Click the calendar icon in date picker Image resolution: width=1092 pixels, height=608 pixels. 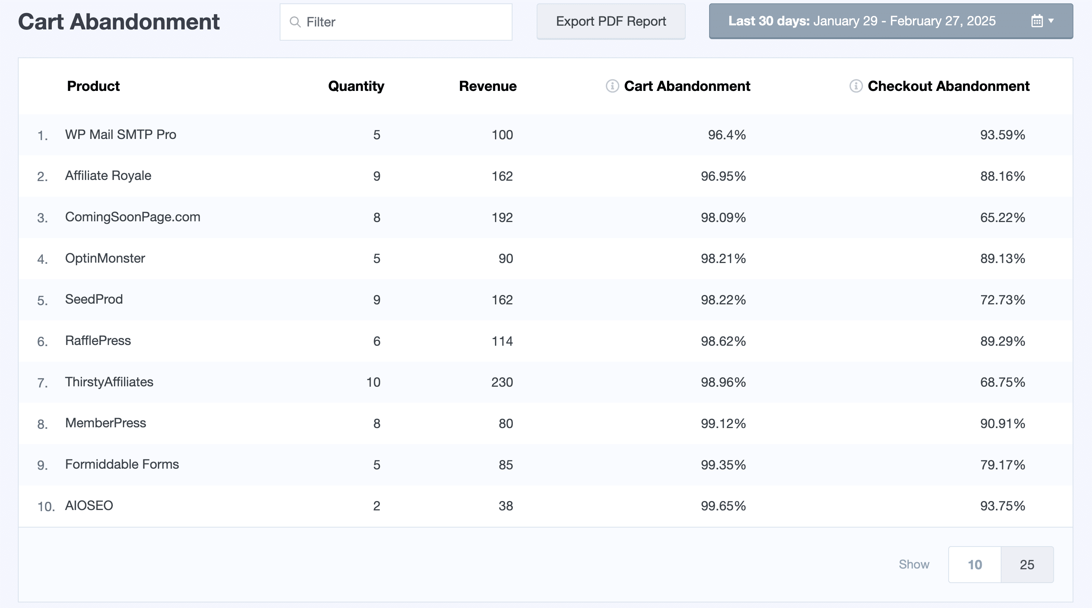coord(1037,21)
